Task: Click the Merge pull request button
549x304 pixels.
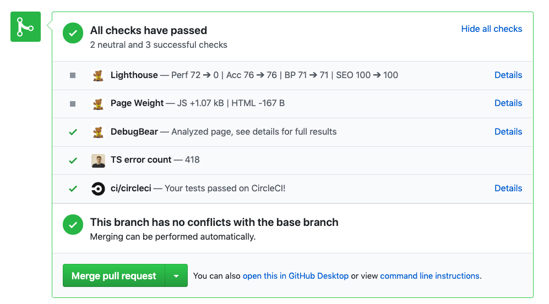Action: (x=114, y=276)
